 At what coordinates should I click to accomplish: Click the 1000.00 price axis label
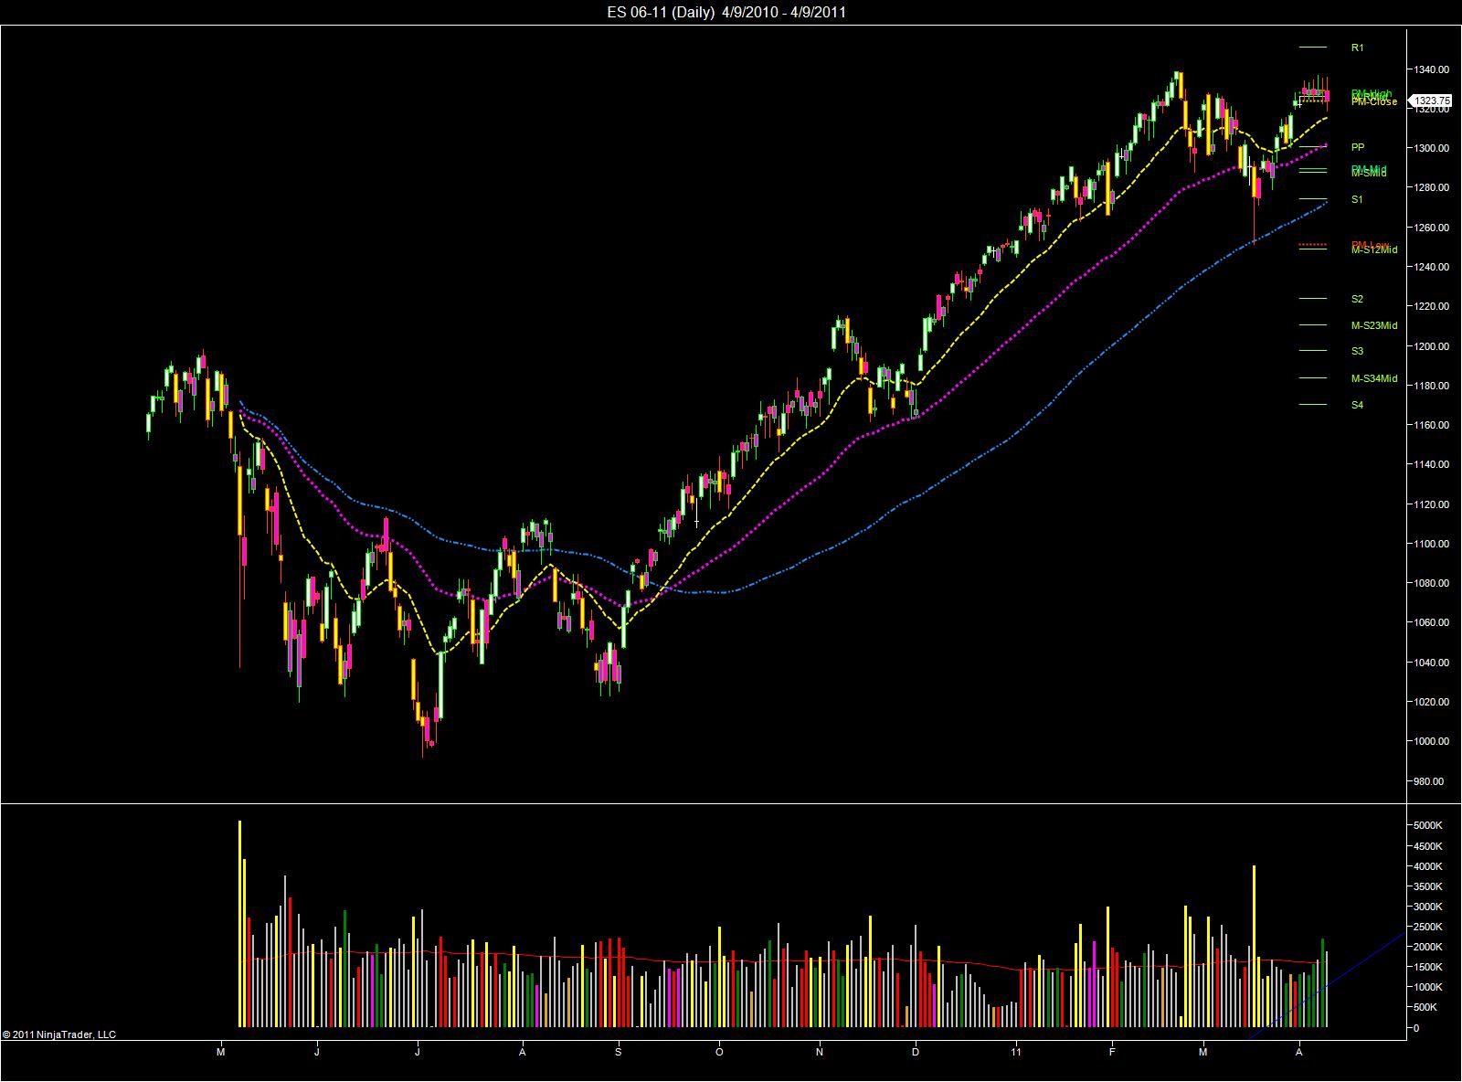click(x=1431, y=741)
